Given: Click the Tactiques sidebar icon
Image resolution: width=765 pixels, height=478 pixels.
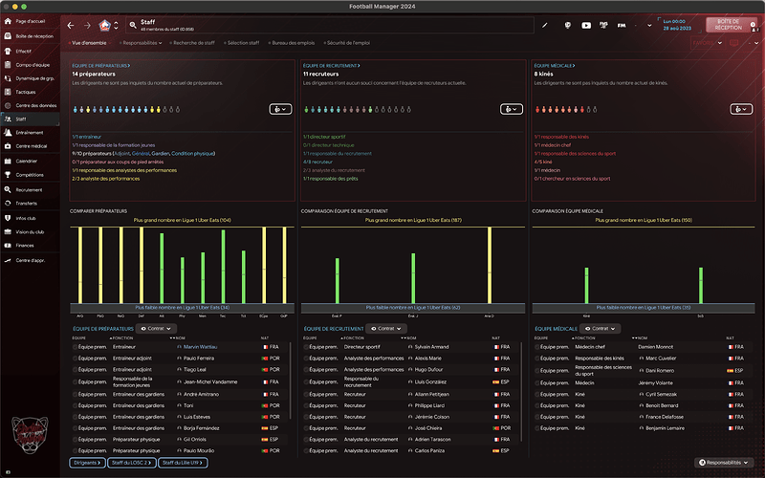Looking at the screenshot, I should click(x=8, y=92).
